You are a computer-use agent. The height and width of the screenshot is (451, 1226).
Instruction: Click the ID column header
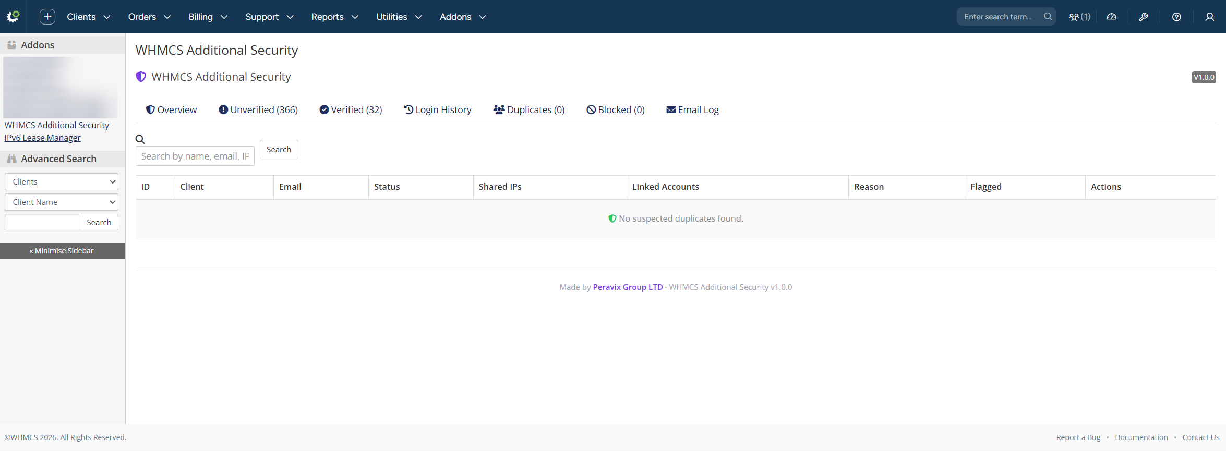pos(155,187)
